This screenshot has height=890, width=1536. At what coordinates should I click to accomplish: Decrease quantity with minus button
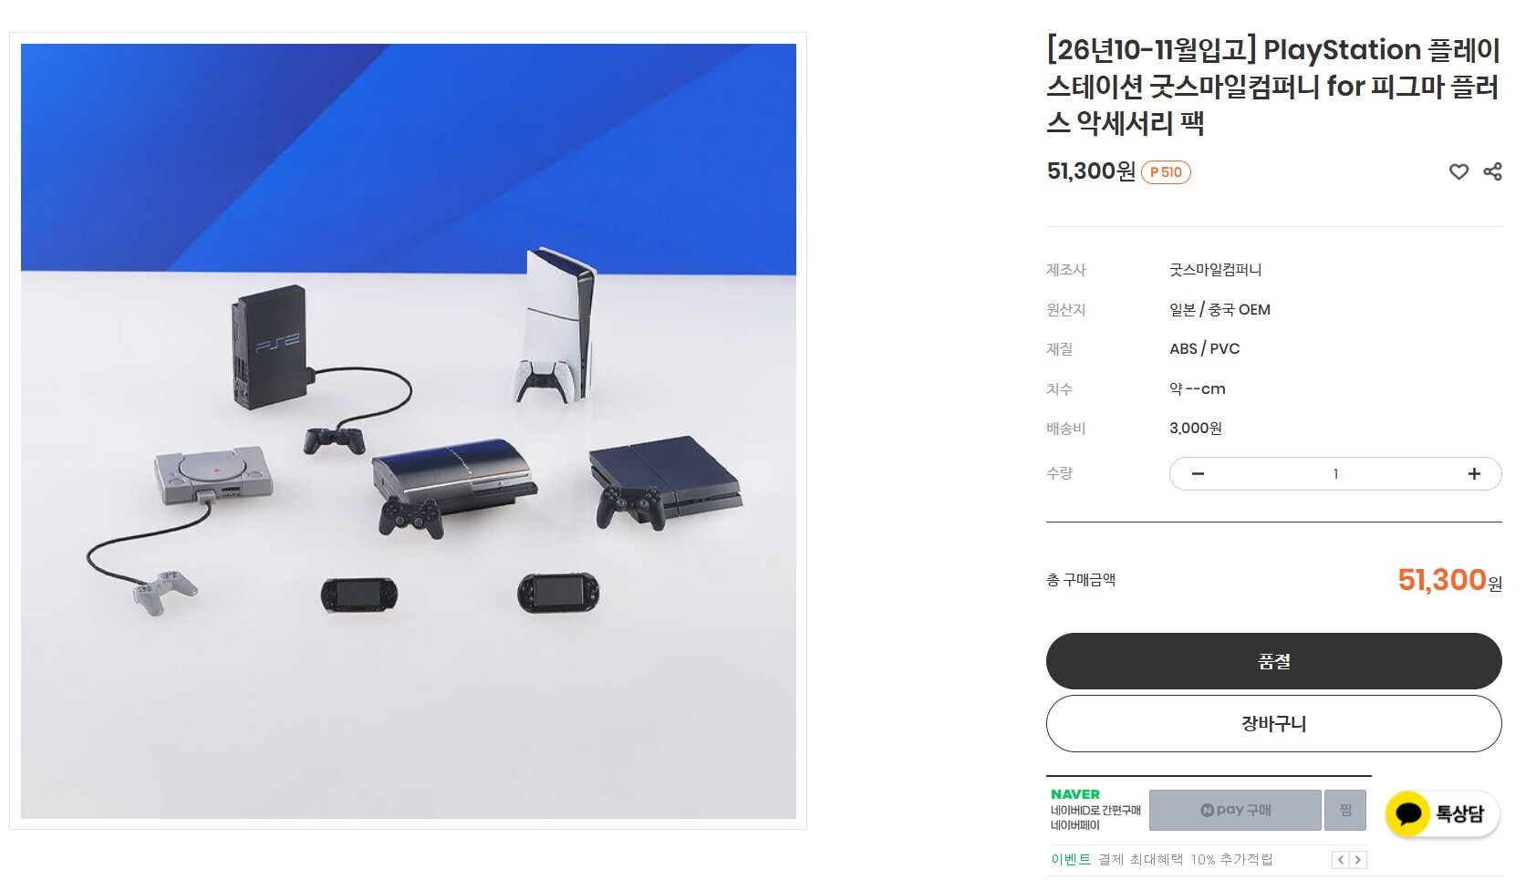pyautogui.click(x=1198, y=473)
